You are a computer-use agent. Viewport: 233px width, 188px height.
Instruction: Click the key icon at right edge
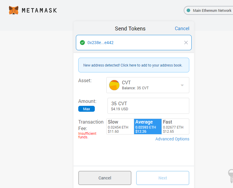231,176
